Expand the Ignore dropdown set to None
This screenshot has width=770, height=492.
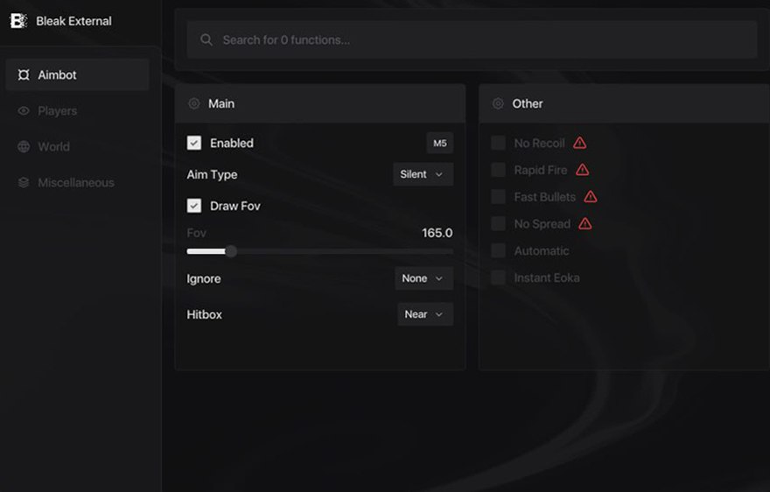(423, 279)
